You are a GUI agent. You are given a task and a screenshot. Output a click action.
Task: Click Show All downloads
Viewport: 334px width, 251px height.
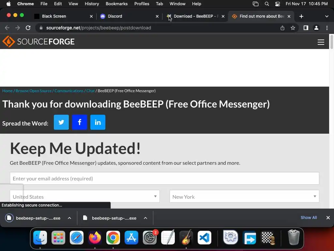click(309, 217)
